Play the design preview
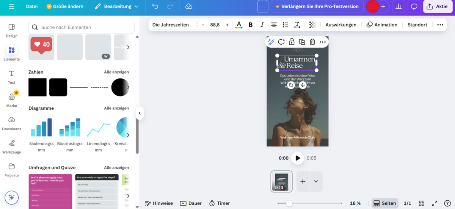 click(298, 158)
